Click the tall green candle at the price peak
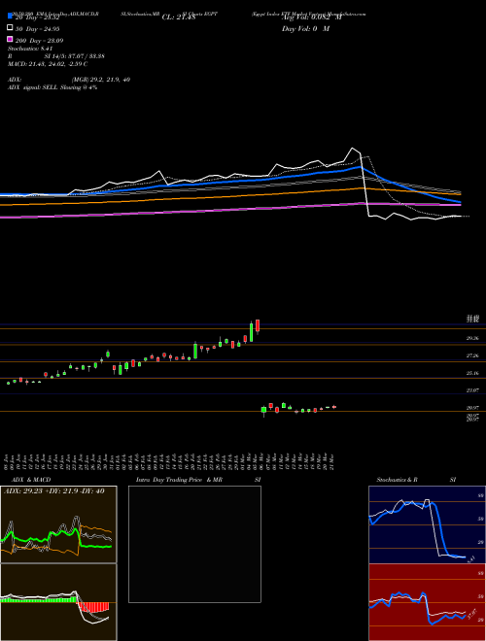The height and width of the screenshot is (641, 486). pyautogui.click(x=251, y=332)
